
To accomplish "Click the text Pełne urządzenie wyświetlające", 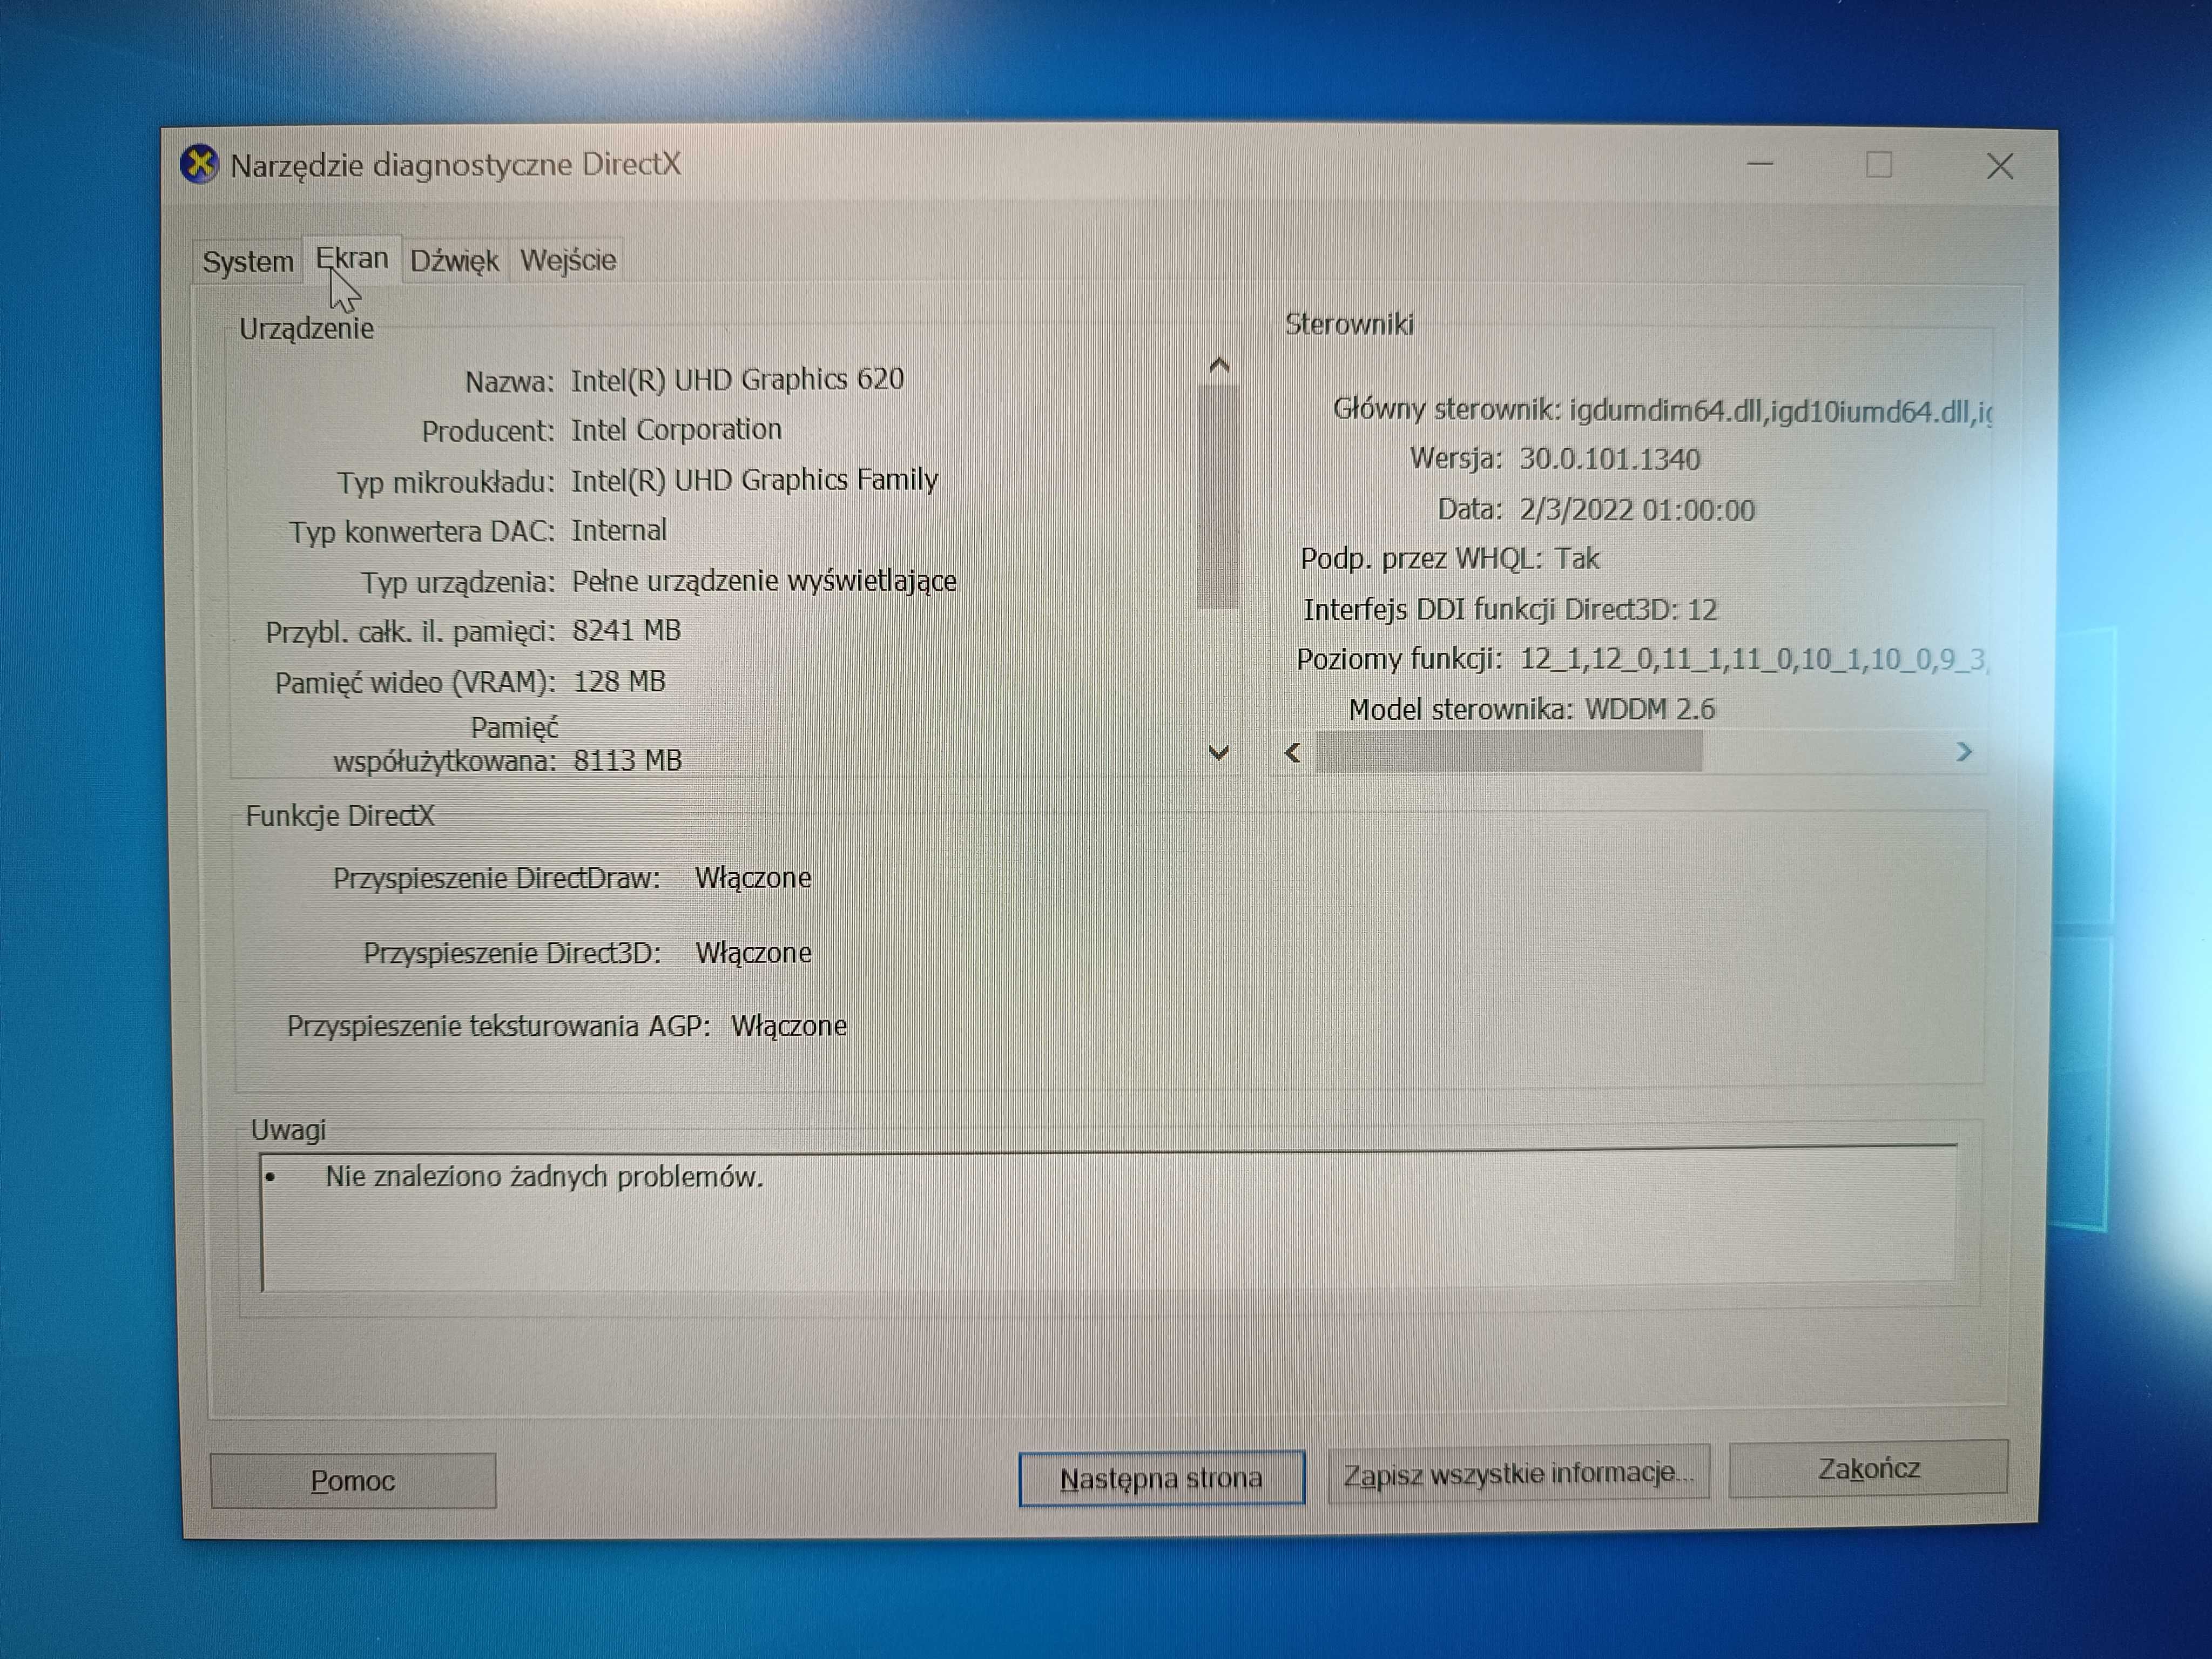I will click(764, 581).
